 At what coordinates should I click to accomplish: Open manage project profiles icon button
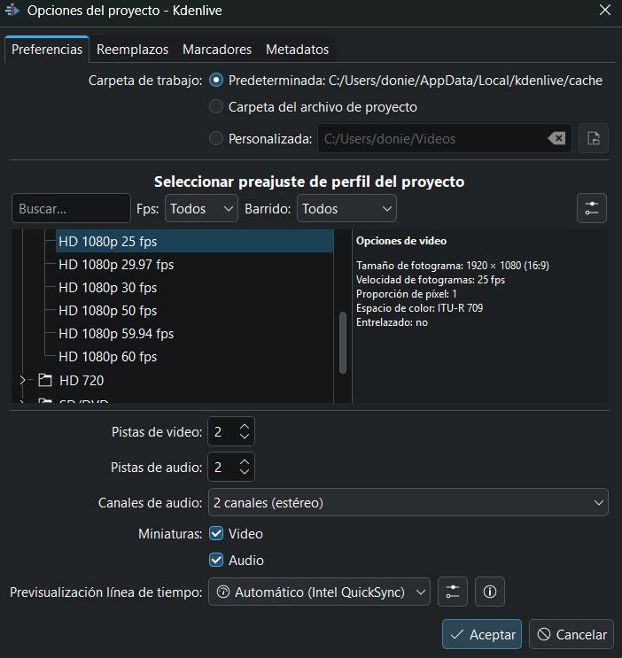click(591, 208)
